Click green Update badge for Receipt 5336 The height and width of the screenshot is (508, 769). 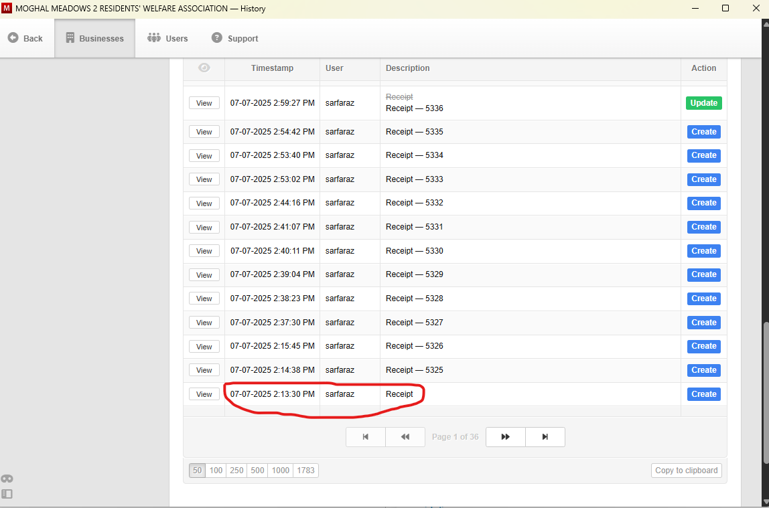pos(704,103)
